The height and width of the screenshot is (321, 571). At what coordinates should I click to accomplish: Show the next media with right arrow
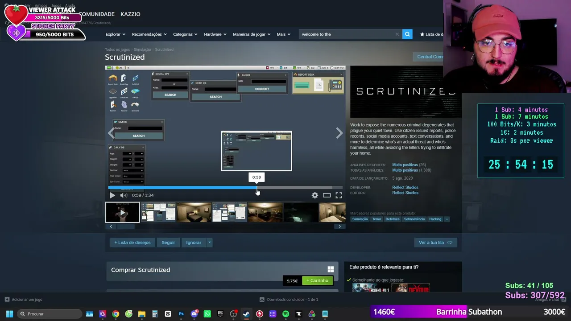coord(339,133)
